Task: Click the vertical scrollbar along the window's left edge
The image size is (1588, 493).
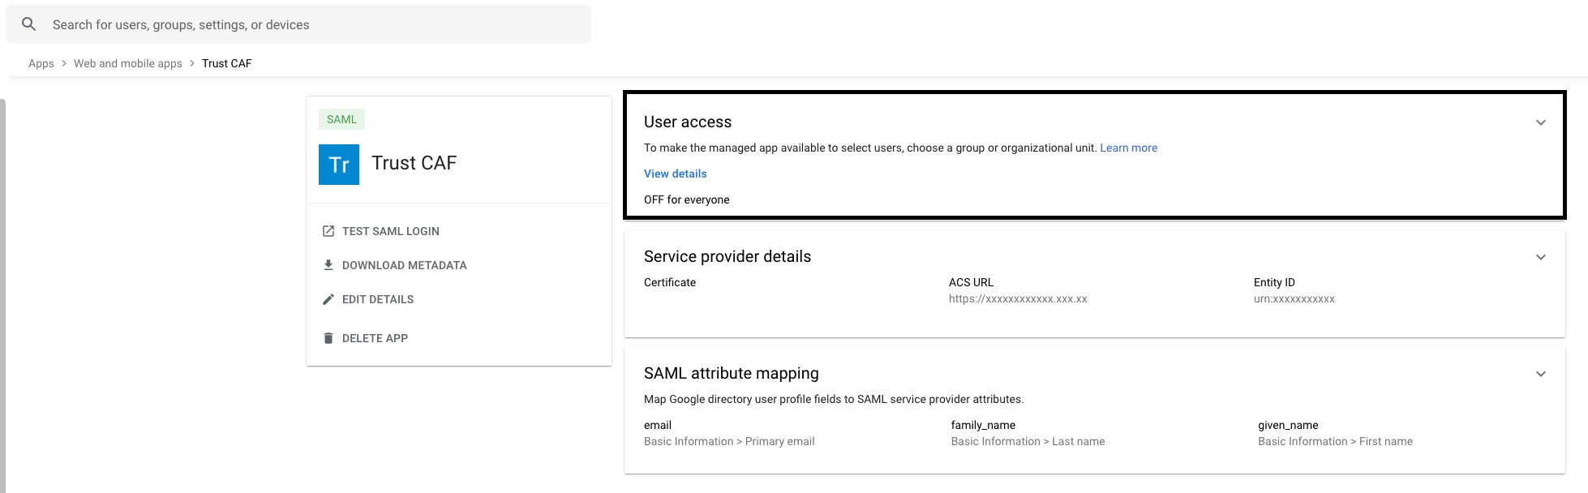Action: coord(2,296)
